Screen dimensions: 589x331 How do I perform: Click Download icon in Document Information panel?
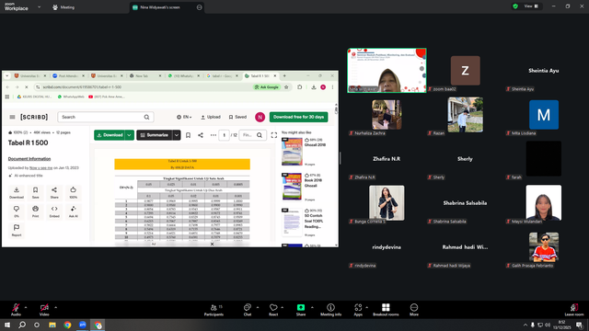pos(17,190)
